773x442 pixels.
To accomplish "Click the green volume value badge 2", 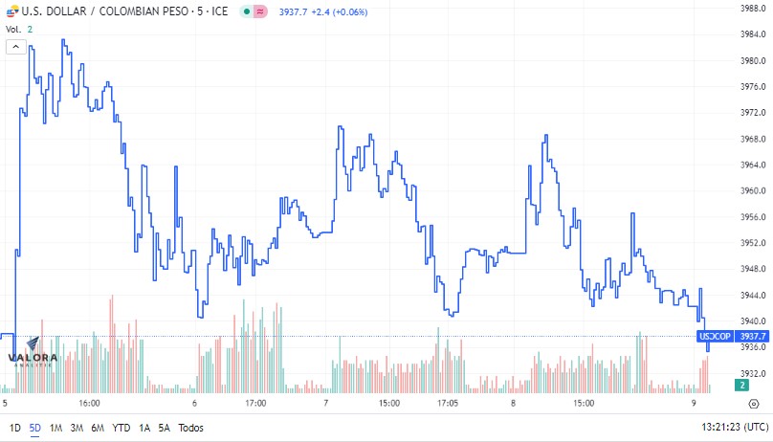I will point(742,386).
